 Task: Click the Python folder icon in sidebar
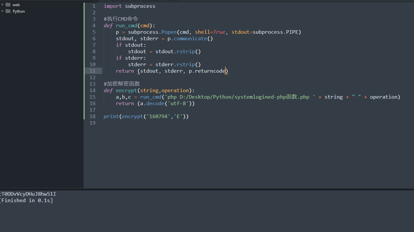click(x=8, y=11)
